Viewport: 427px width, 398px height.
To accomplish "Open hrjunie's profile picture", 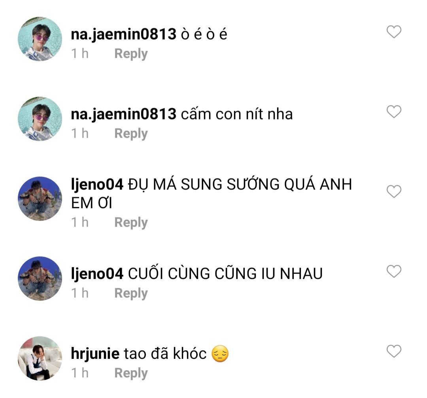I will click(40, 358).
